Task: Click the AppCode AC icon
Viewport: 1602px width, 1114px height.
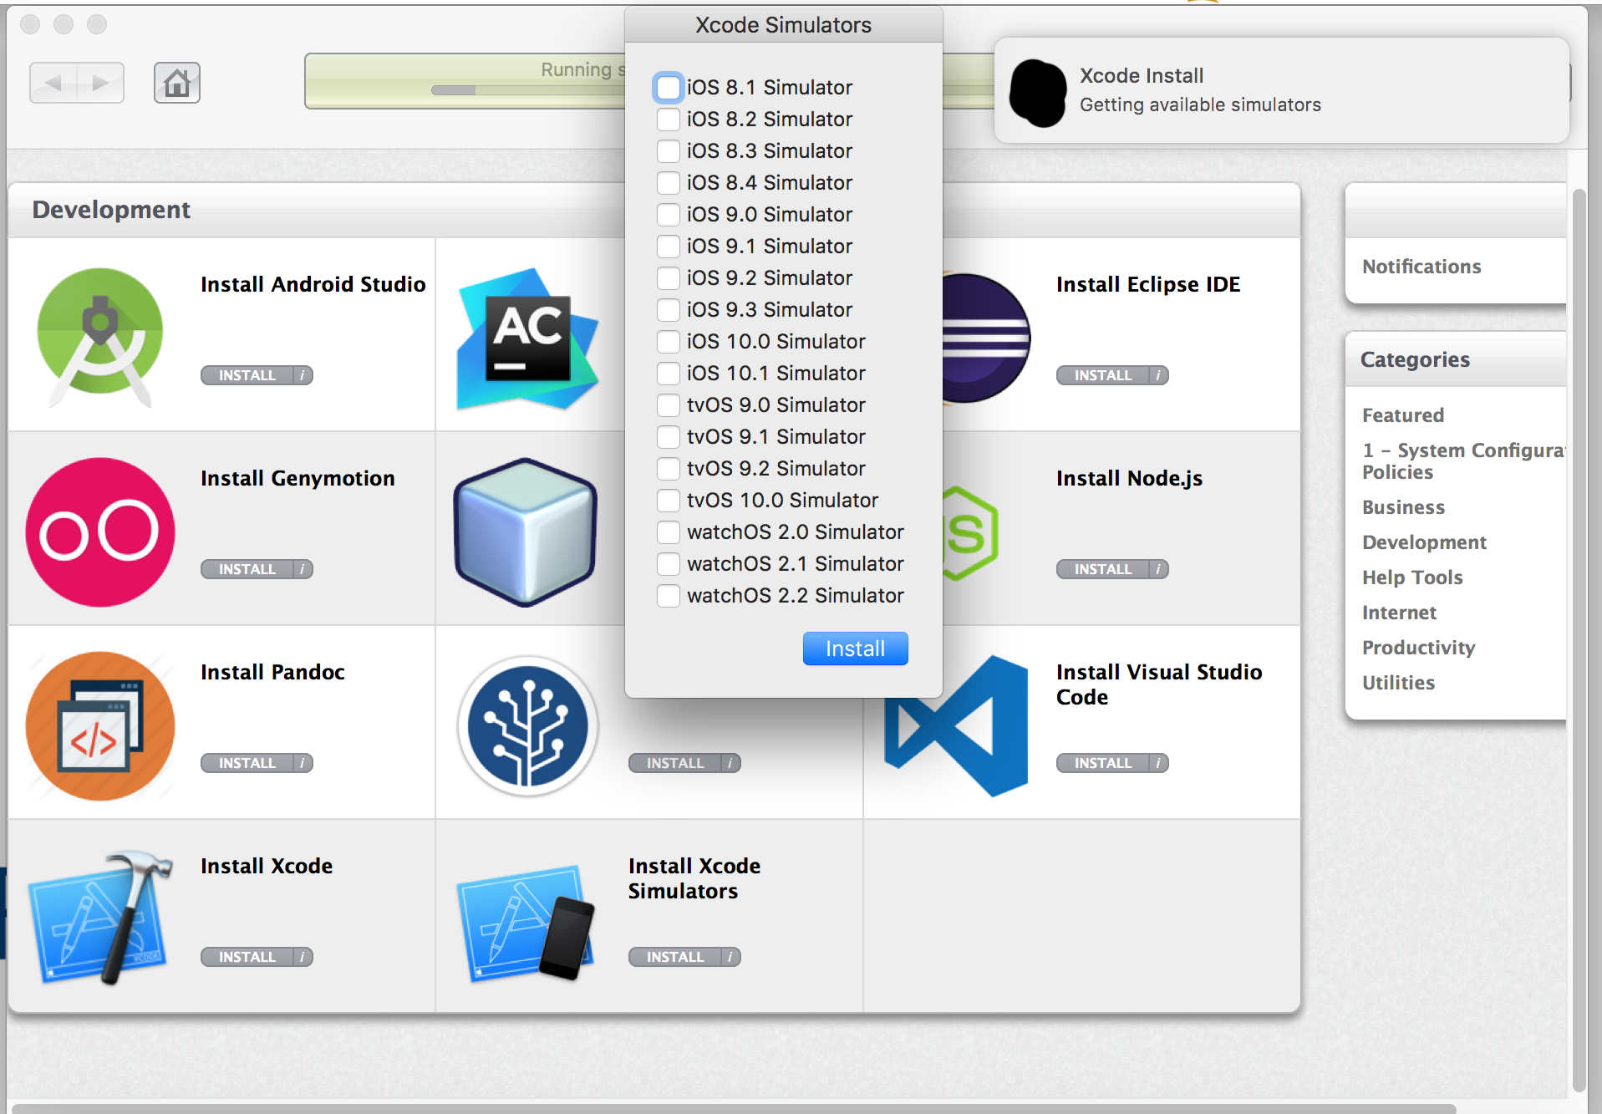Action: [x=528, y=338]
